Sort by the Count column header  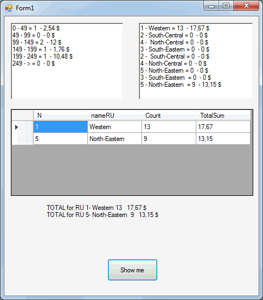coord(169,116)
